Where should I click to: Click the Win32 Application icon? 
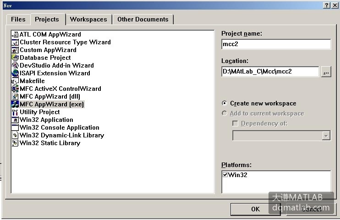point(15,120)
